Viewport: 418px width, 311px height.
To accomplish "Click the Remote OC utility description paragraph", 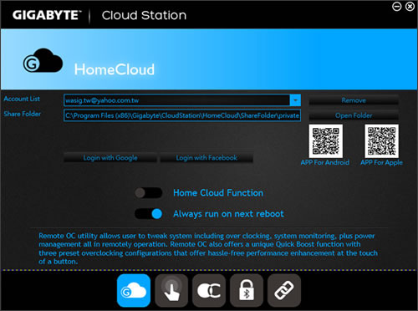I will [x=208, y=248].
